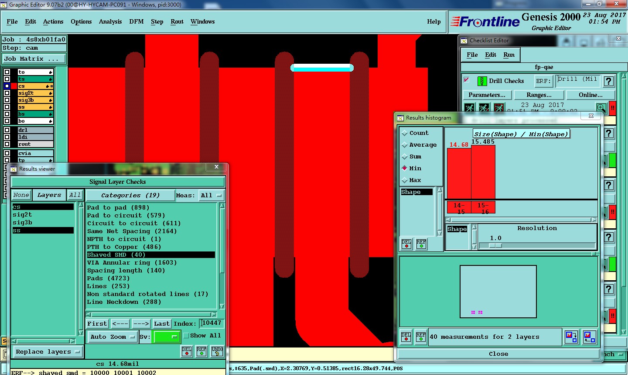Image resolution: width=628 pixels, height=375 pixels.
Task: Toggle display of layer drl
Action: tap(7, 130)
